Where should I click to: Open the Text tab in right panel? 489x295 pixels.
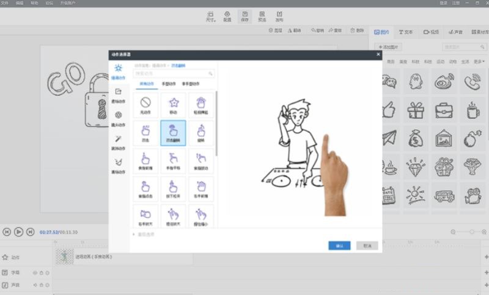[x=406, y=32]
